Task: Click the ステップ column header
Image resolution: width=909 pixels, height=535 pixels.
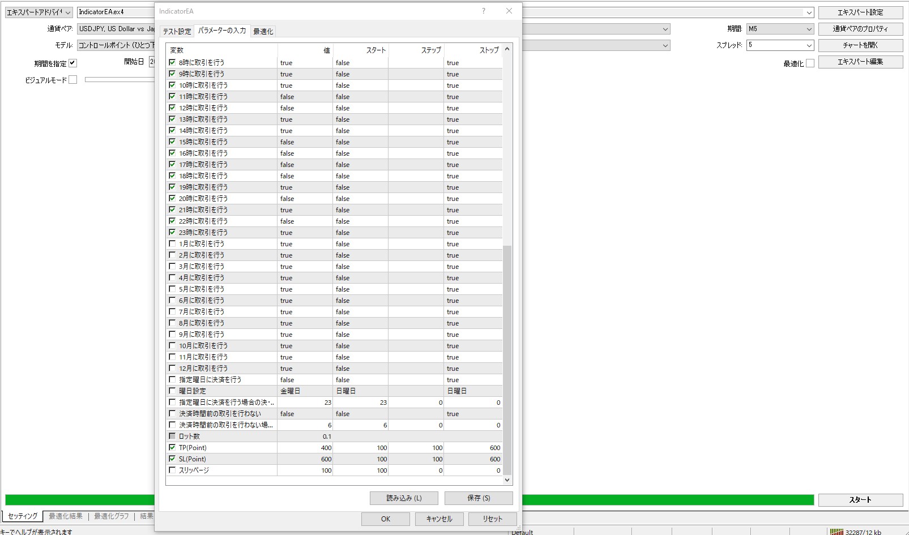Action: tap(416, 50)
